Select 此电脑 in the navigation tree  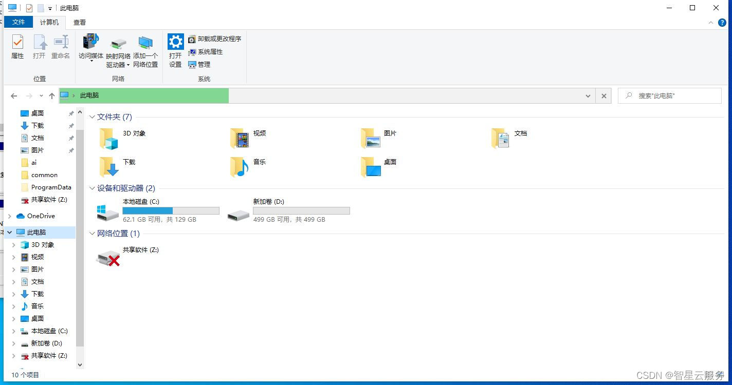[36, 233]
